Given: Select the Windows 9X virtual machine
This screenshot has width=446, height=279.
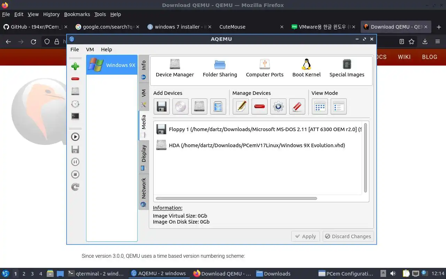Looking at the screenshot, I should (x=112, y=65).
